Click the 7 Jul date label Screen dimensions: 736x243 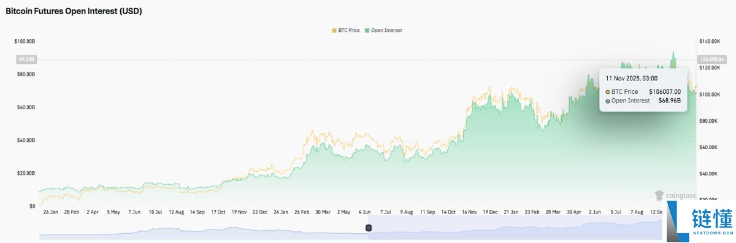[386, 212]
